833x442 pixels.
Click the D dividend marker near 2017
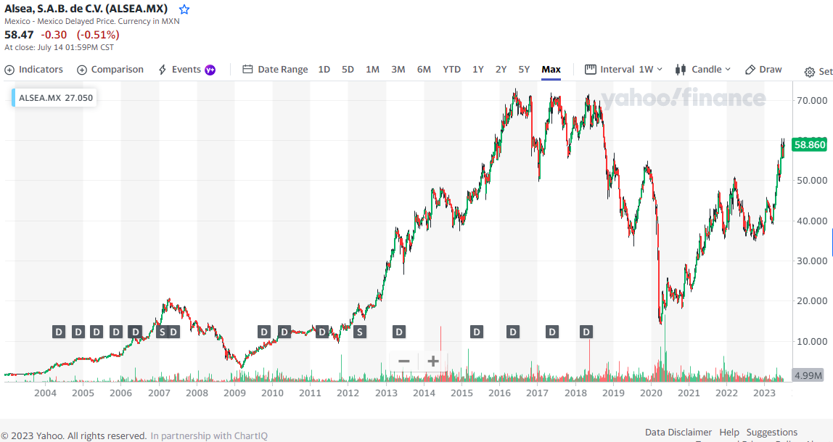click(x=552, y=332)
